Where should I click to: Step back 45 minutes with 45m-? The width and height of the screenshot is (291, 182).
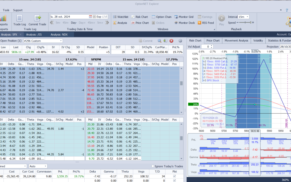[66, 23]
